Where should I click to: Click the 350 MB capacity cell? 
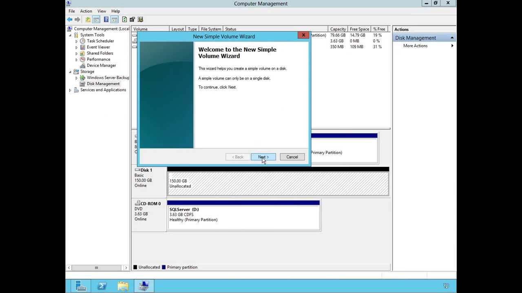[337, 47]
